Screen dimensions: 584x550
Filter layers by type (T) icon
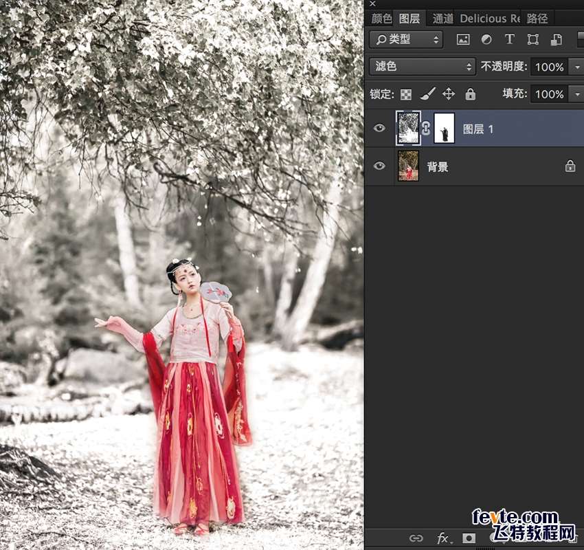(510, 39)
